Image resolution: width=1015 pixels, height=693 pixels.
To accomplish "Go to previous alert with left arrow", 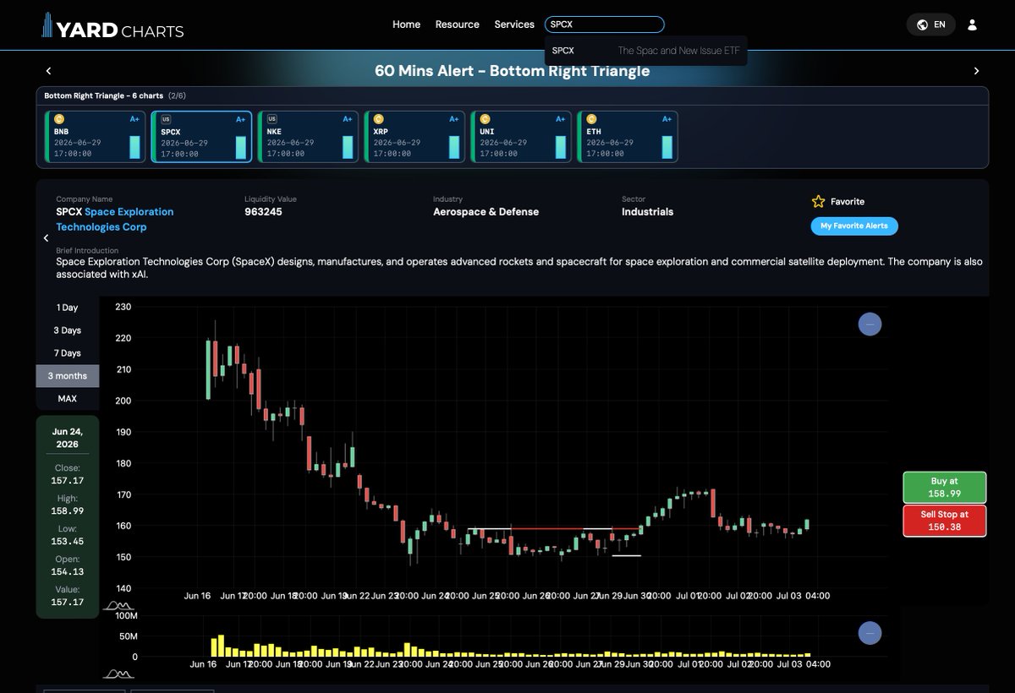I will tap(48, 71).
